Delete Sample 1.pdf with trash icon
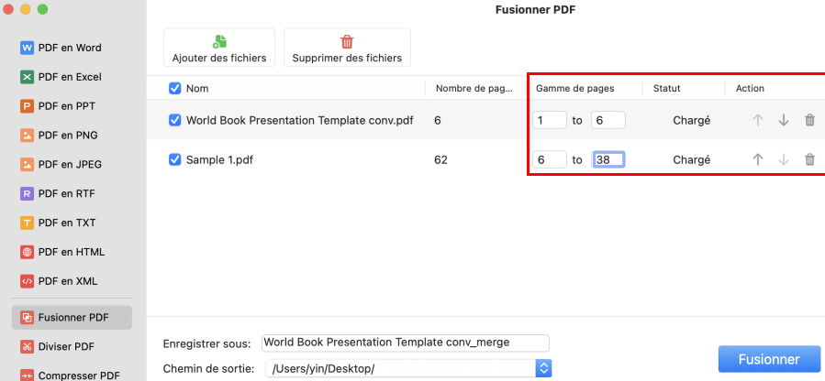The height and width of the screenshot is (381, 825). click(x=809, y=159)
